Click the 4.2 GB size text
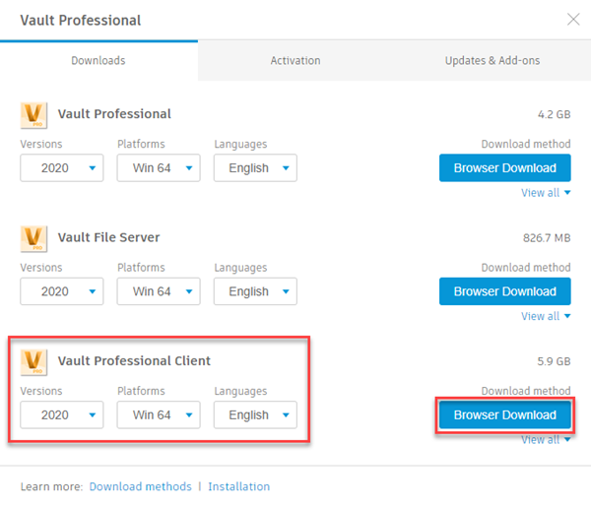This screenshot has height=507, width=591. click(554, 114)
